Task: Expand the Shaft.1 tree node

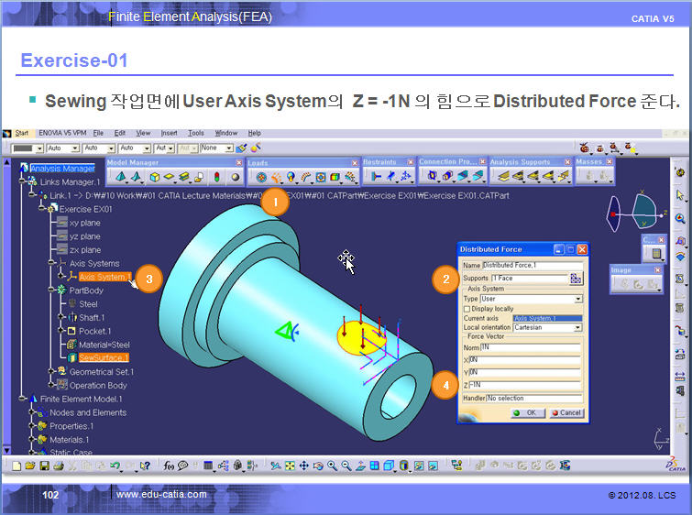Action: [60, 317]
